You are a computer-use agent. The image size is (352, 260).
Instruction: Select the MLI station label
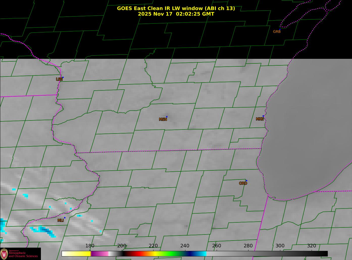click(60, 220)
